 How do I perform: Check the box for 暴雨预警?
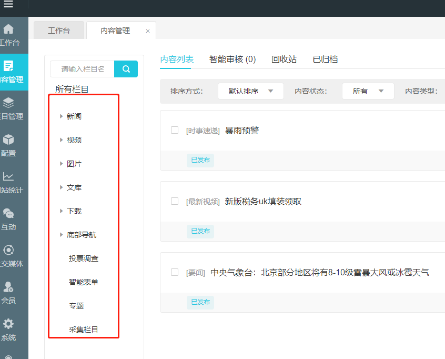click(175, 130)
